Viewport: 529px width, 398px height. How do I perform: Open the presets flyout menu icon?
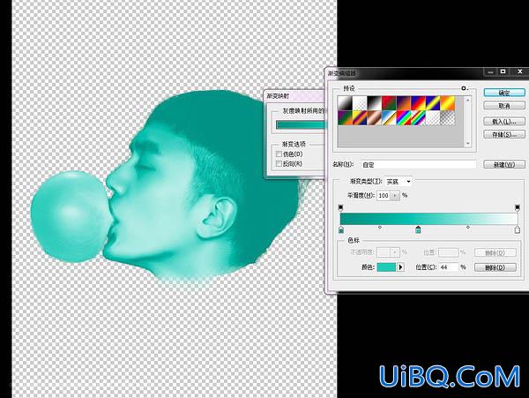[x=465, y=88]
